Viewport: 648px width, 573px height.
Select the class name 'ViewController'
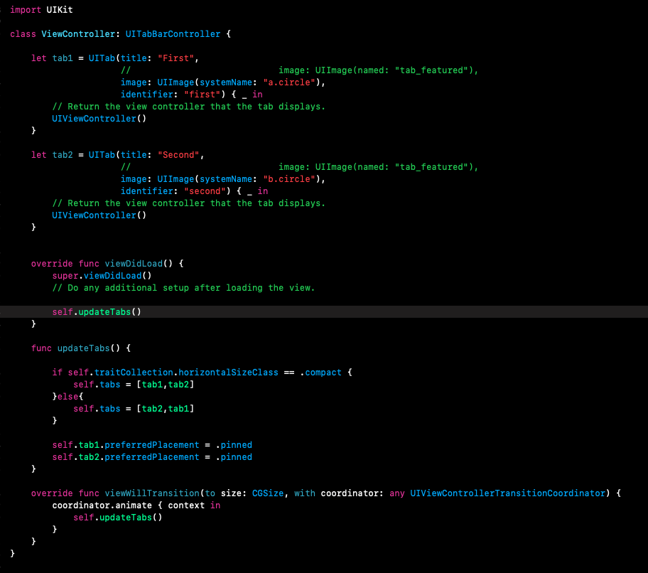78,34
